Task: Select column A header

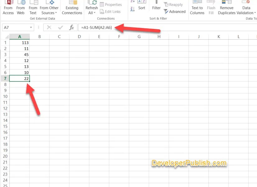Action: pos(20,36)
